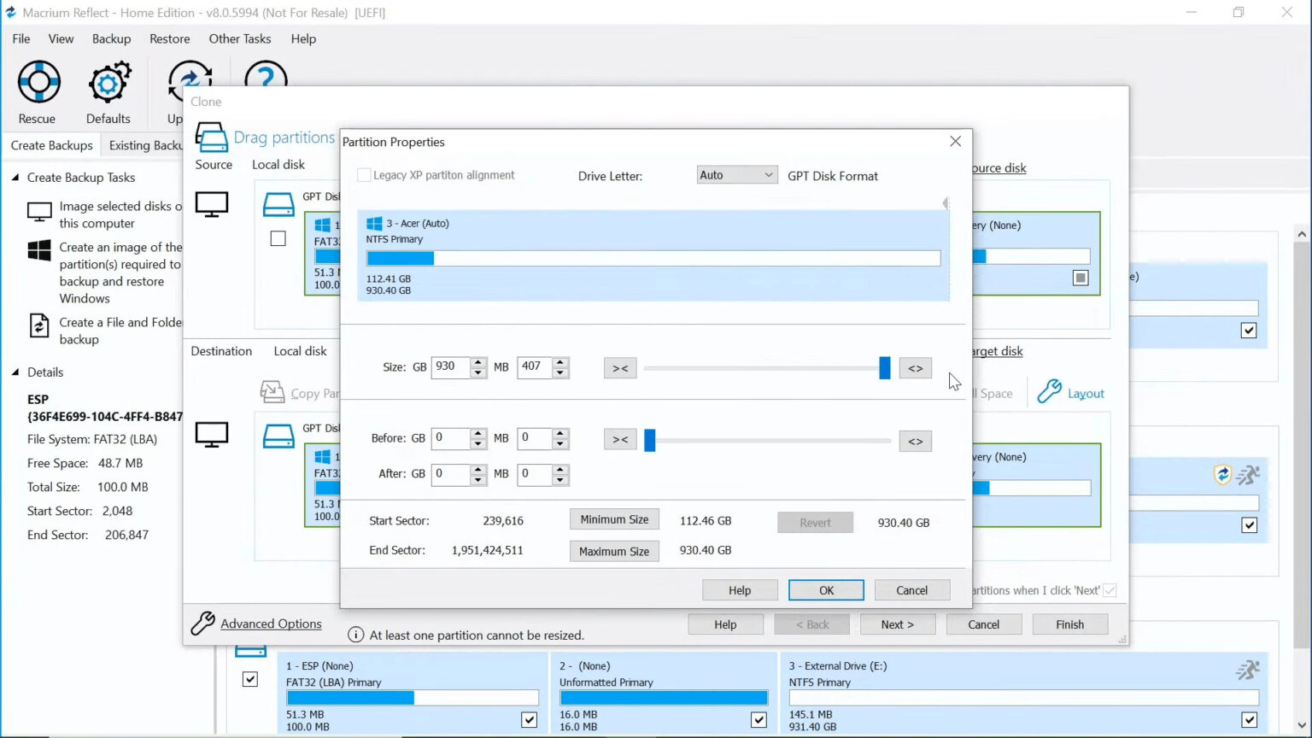Viewport: 1312px width, 738px height.
Task: Click the Before space >< shrink button
Action: tap(620, 441)
